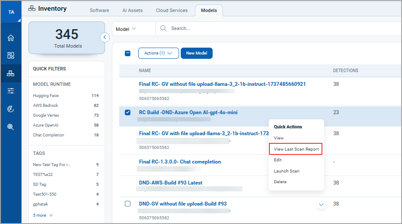Screen dimensions: 402x224
Task: Click the search magnifier icon
Action: point(163,28)
